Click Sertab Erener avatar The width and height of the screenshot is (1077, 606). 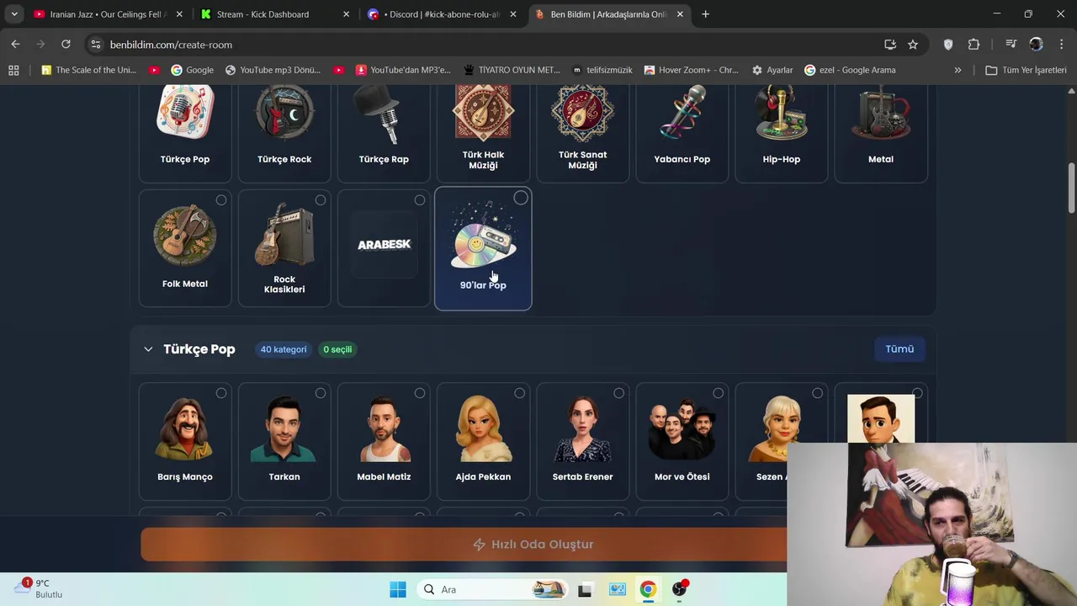pyautogui.click(x=582, y=428)
